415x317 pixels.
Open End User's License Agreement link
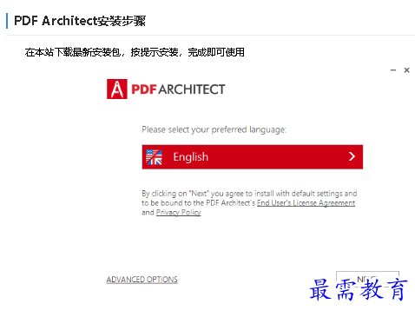click(x=306, y=203)
